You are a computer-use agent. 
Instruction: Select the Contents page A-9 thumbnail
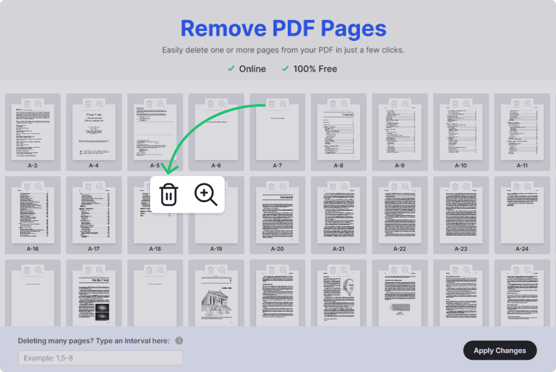click(x=400, y=133)
